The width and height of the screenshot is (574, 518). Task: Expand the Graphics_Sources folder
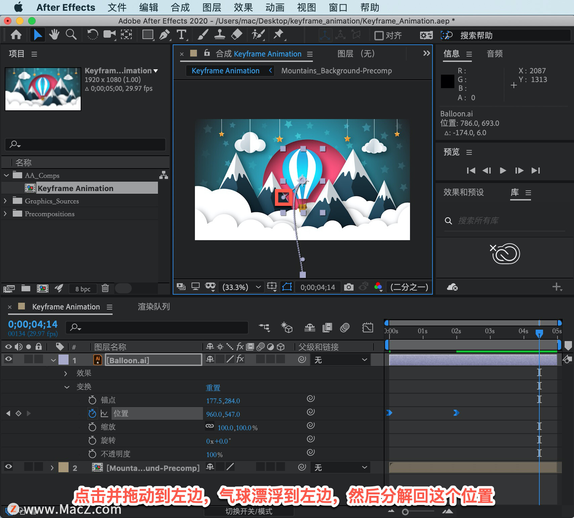pyautogui.click(x=5, y=201)
